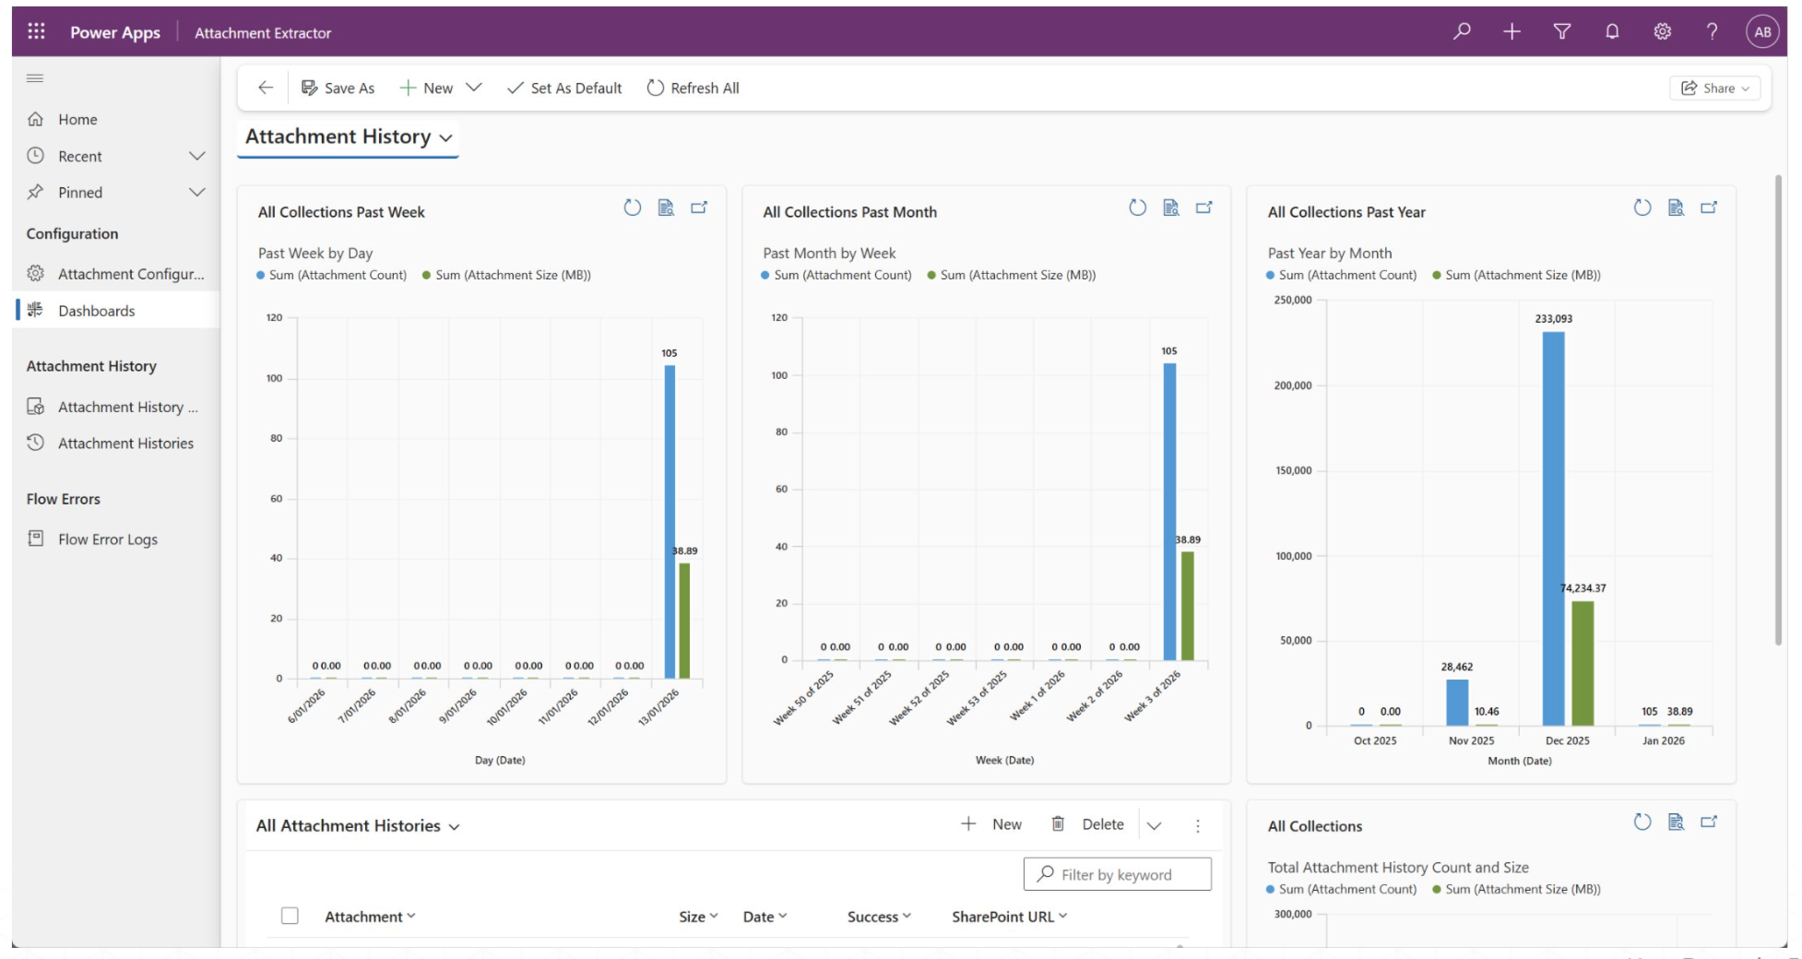Toggle Sum (Attachment Size (MB)) legend in Past Year chart
This screenshot has height=959, width=1802.
coord(1517,275)
